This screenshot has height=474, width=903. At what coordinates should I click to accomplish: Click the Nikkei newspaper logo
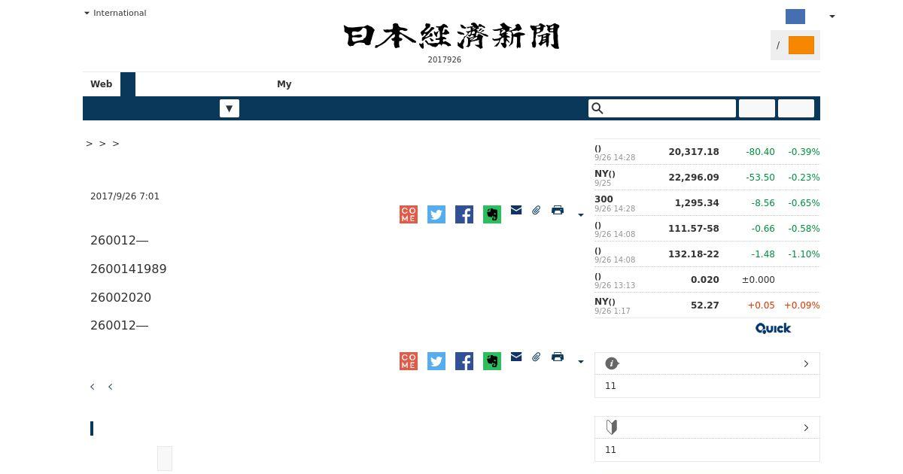(x=451, y=36)
